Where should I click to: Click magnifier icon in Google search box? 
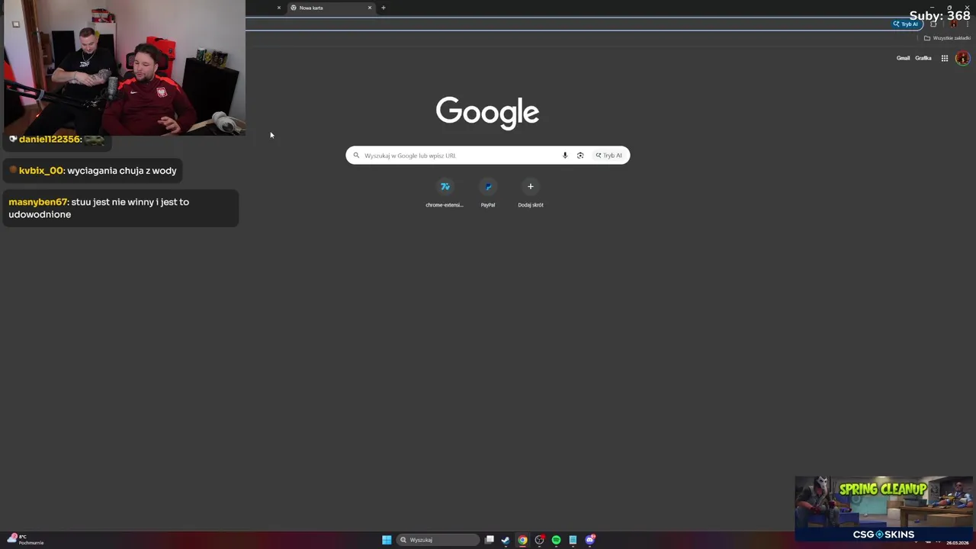pyautogui.click(x=356, y=156)
